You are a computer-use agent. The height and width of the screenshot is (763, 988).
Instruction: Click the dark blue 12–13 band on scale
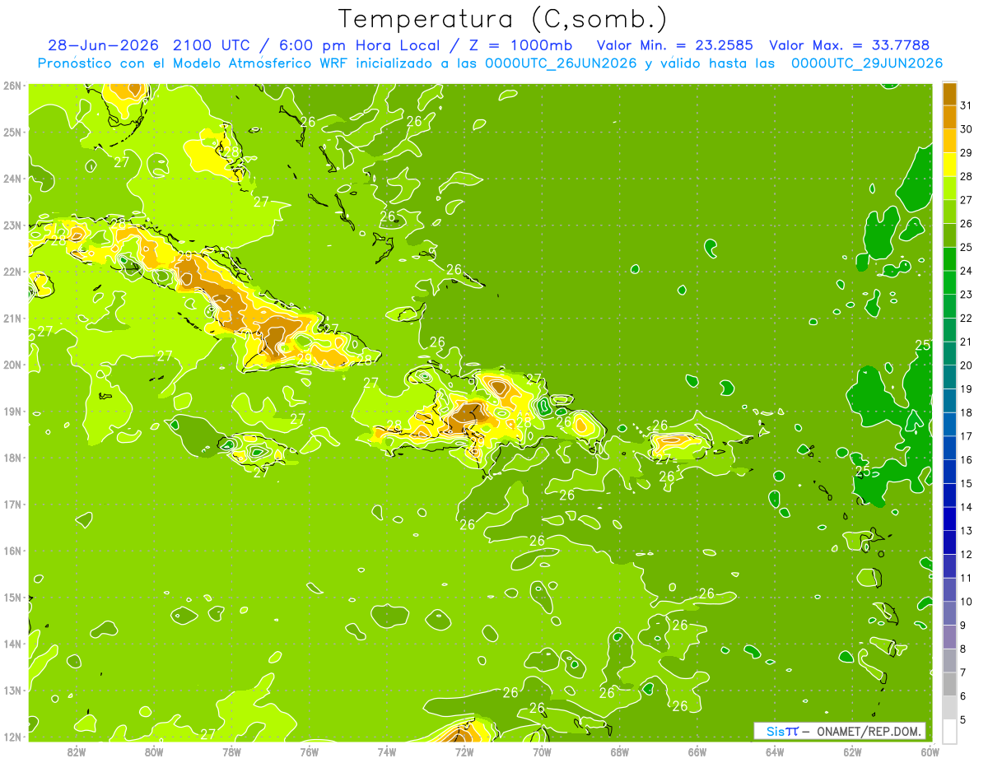coord(949,542)
